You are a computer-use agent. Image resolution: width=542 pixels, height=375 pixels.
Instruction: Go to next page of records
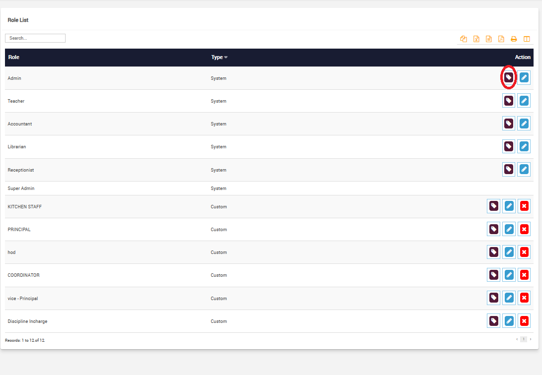530,339
